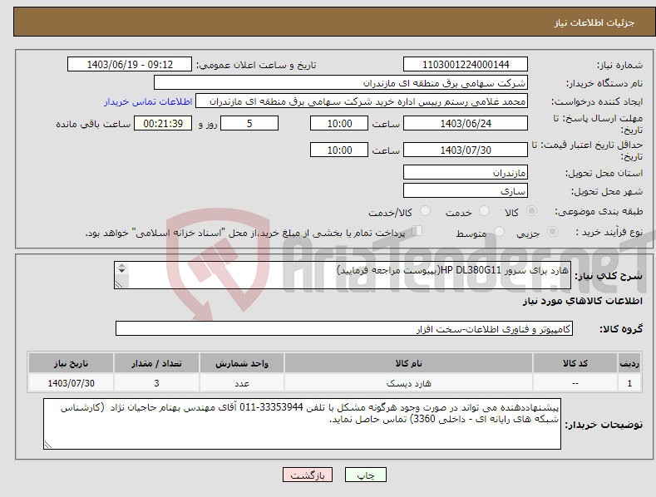
Task: Click the ردیف column header
Action: coord(629,363)
